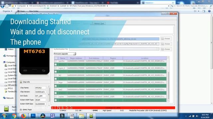
Task: Toggle the Explorer preview pane icon
Action: (x=204, y=11)
